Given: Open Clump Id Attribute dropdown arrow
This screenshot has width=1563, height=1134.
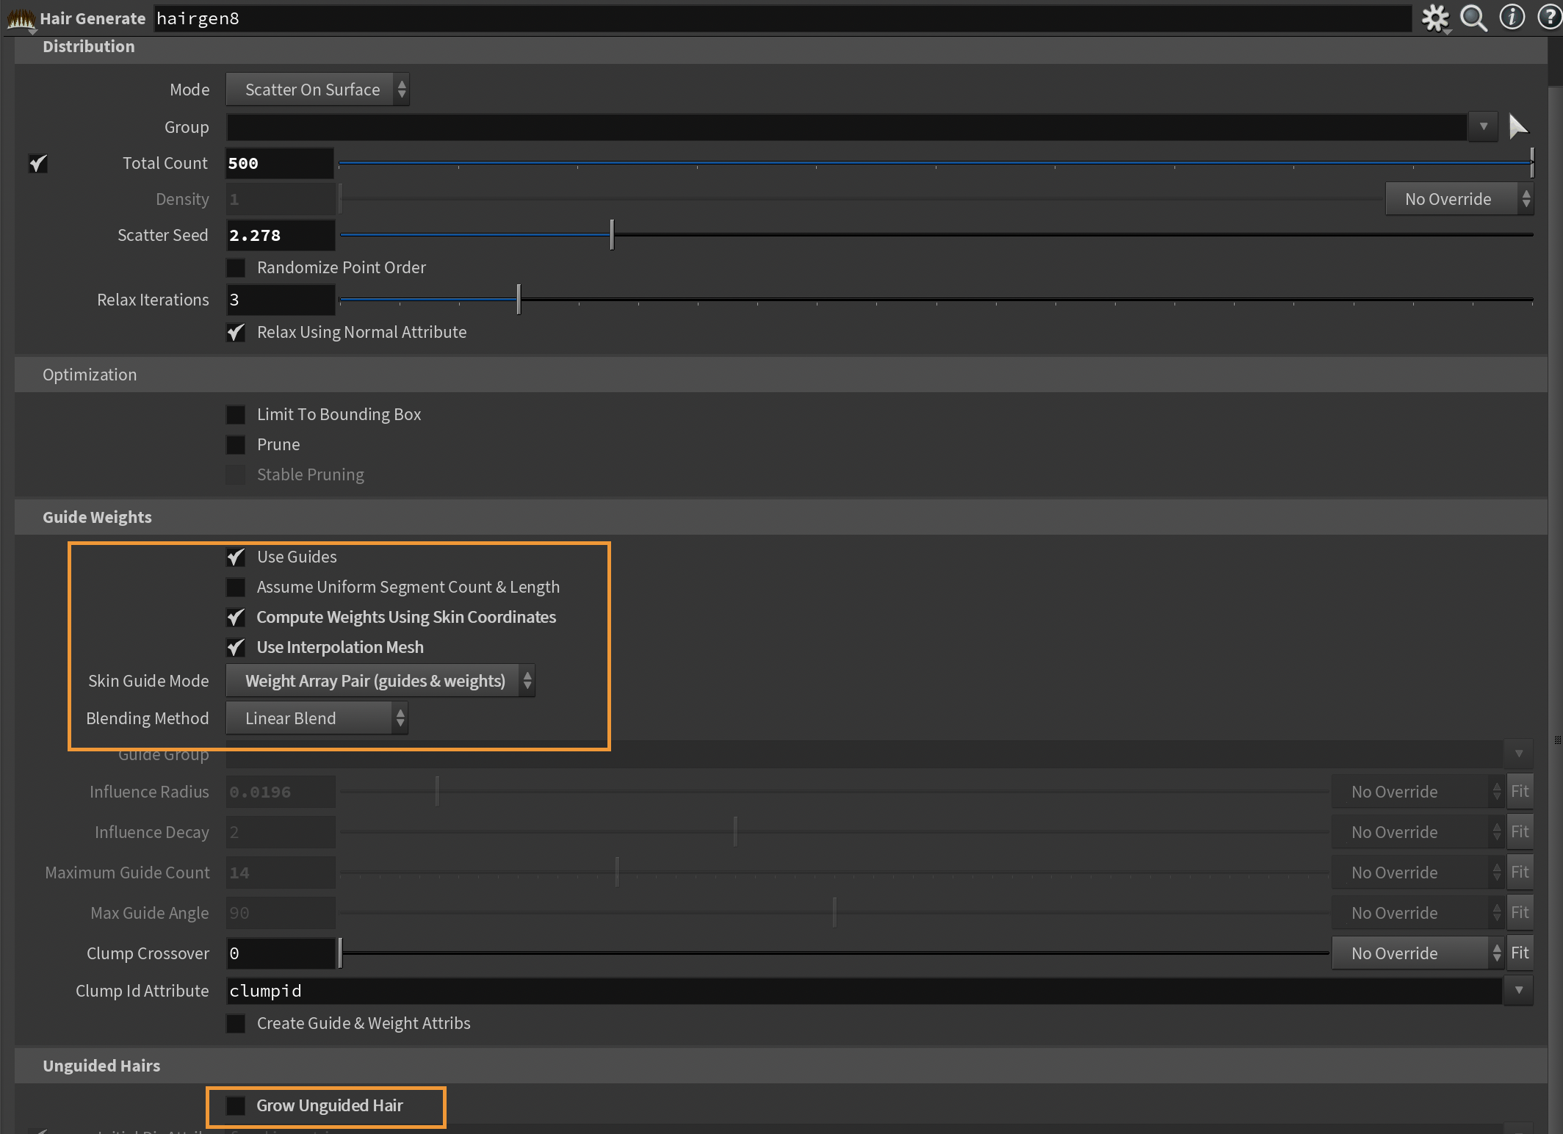Looking at the screenshot, I should tap(1518, 990).
